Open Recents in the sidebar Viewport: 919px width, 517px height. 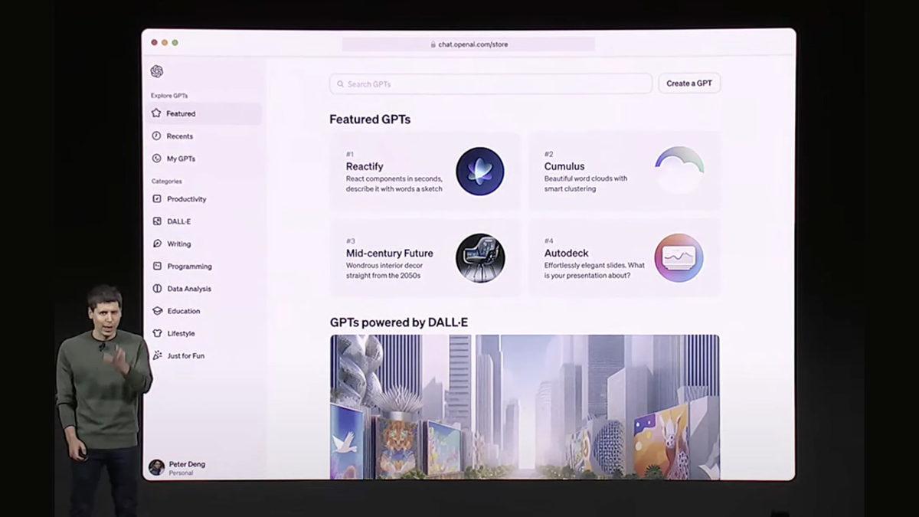coord(180,136)
